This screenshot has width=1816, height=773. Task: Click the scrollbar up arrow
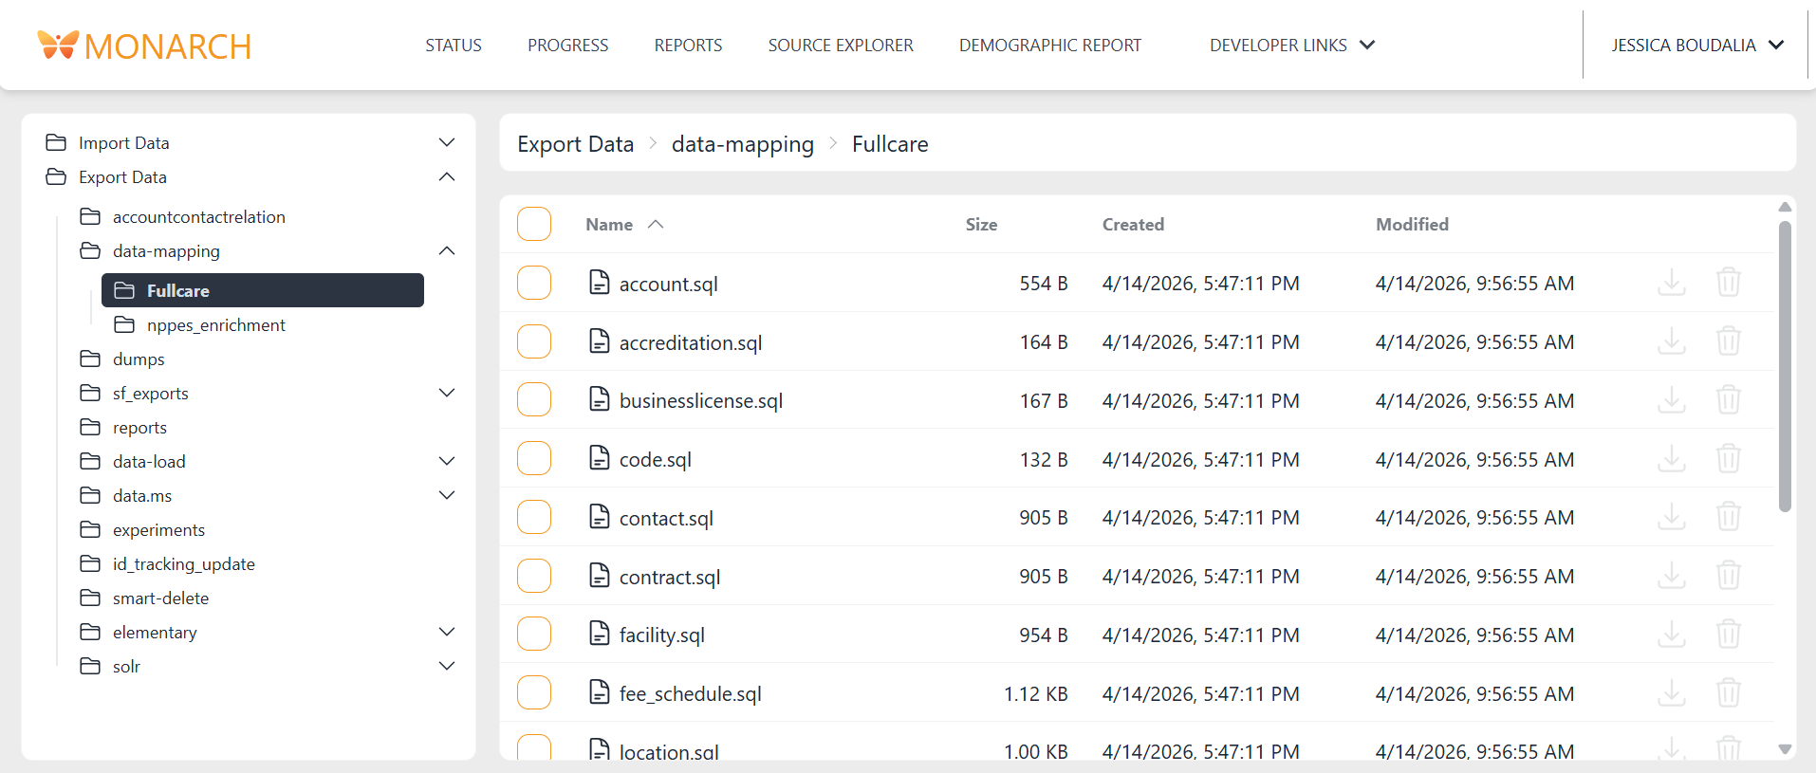(x=1785, y=207)
